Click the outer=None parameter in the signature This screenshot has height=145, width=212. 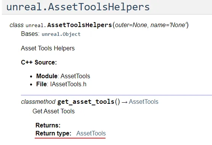pyautogui.click(x=131, y=25)
